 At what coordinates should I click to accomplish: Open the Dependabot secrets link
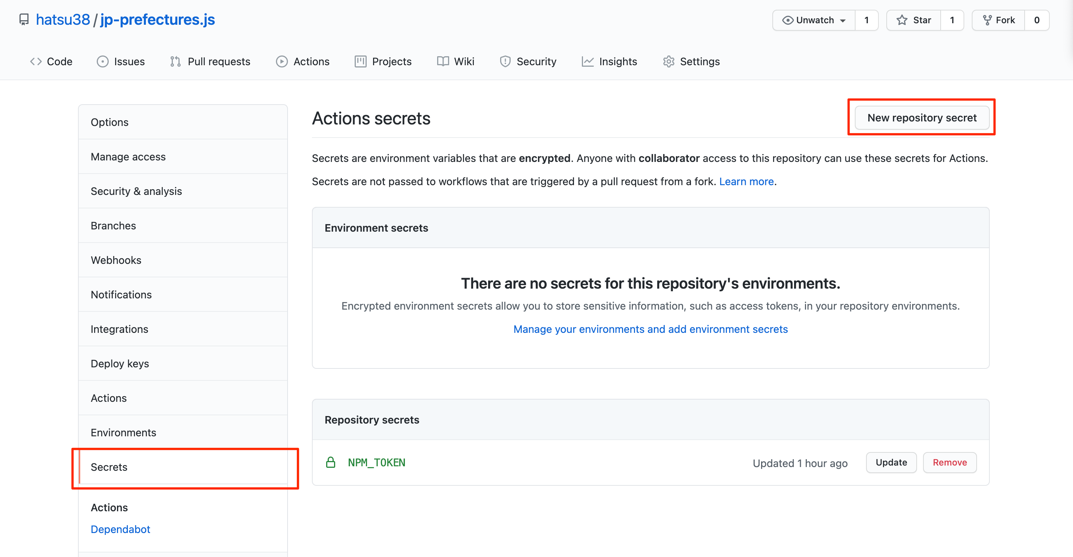coord(120,529)
